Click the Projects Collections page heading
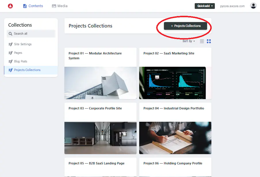The width and height of the screenshot is (260, 177). [90, 26]
